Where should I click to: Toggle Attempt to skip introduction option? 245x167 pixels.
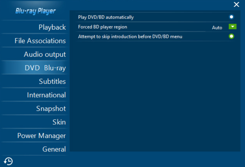231,36
